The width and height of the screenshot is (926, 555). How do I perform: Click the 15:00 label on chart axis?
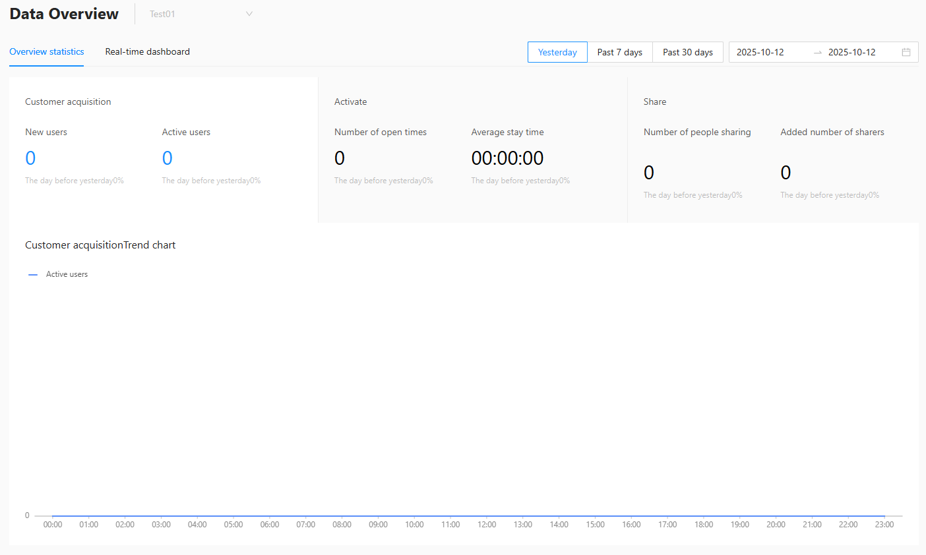click(x=596, y=525)
